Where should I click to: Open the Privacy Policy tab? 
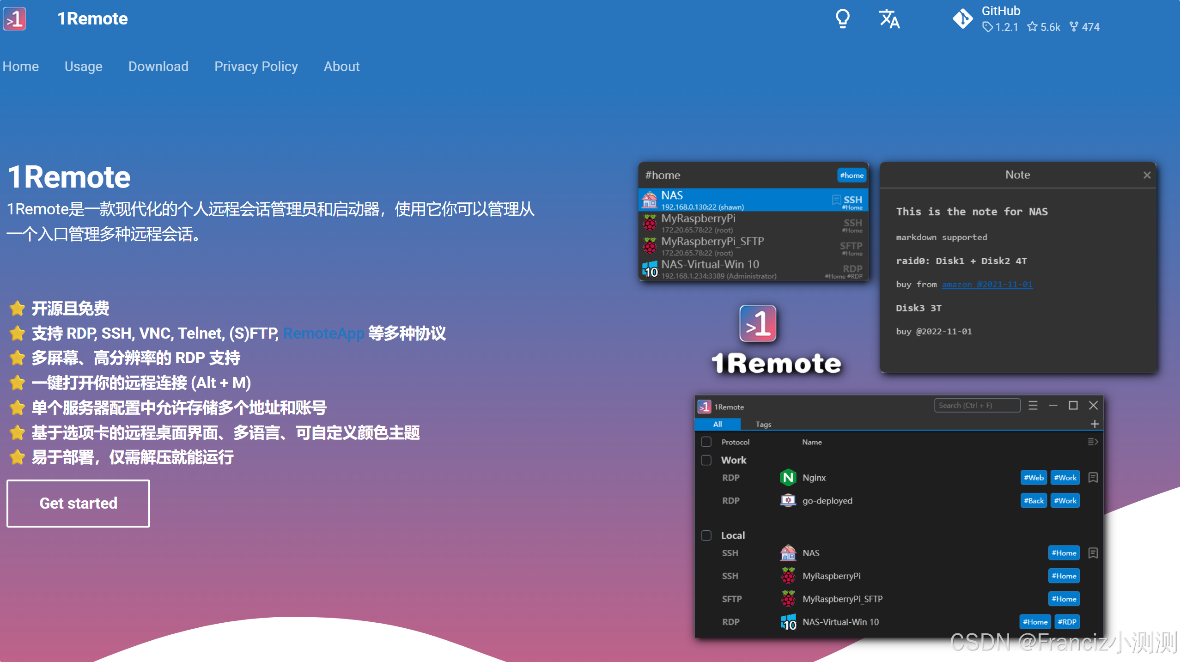(256, 67)
